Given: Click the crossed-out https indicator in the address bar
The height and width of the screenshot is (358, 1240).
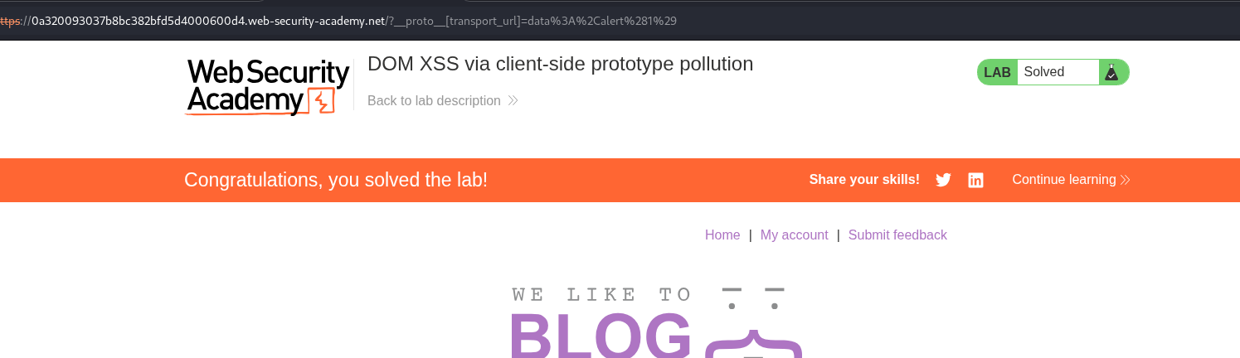Looking at the screenshot, I should coord(10,21).
